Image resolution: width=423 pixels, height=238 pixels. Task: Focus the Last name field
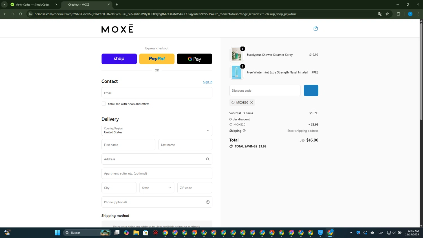(x=185, y=145)
